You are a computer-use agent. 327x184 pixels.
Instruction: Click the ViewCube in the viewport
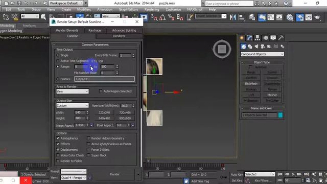tap(222, 50)
